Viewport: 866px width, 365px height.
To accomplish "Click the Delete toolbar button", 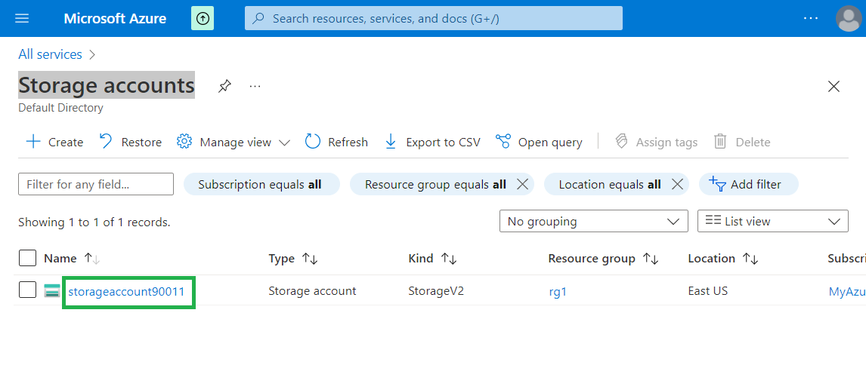I will [x=742, y=143].
